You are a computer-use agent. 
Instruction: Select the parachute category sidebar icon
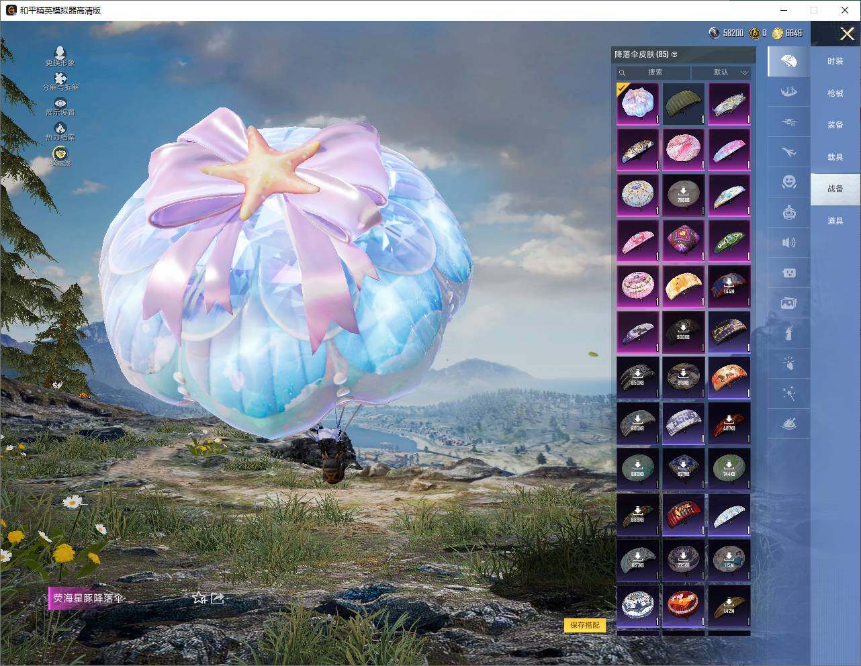click(788, 61)
